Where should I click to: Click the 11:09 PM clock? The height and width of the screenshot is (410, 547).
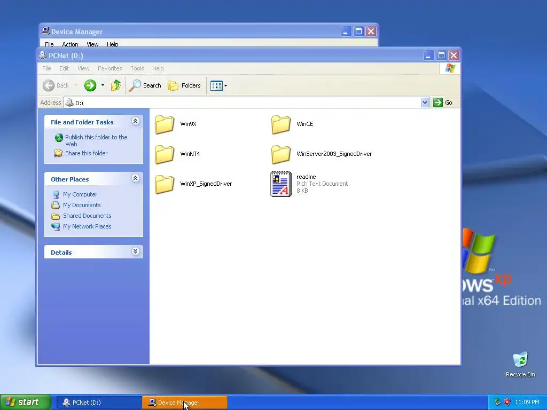coord(527,402)
